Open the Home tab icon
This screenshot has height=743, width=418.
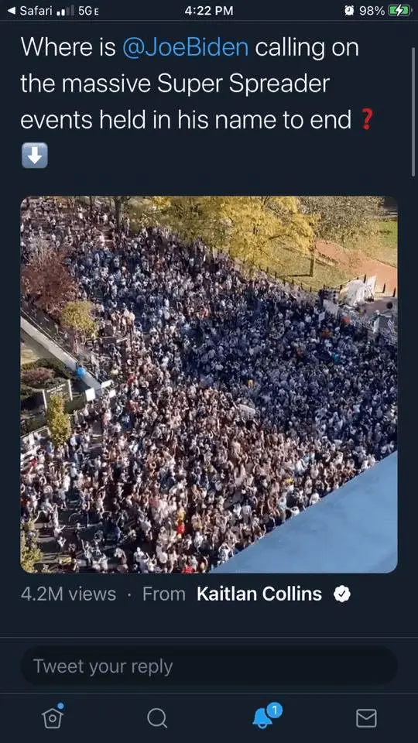(x=53, y=716)
